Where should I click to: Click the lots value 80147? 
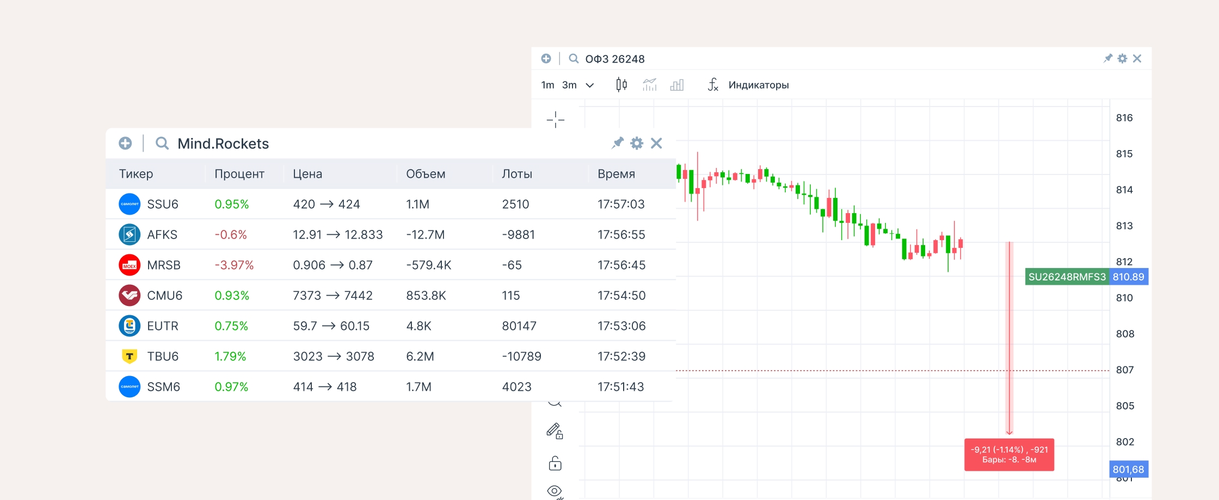(519, 326)
